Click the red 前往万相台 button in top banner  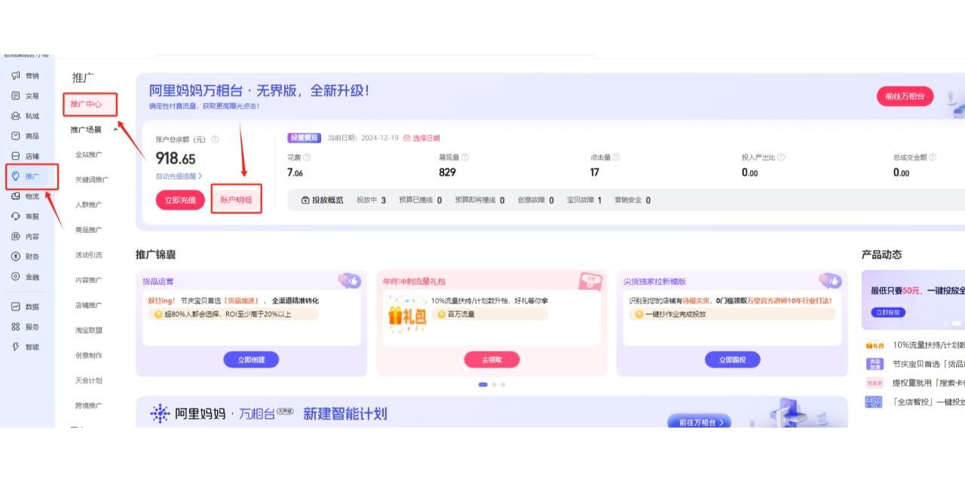[x=905, y=96]
